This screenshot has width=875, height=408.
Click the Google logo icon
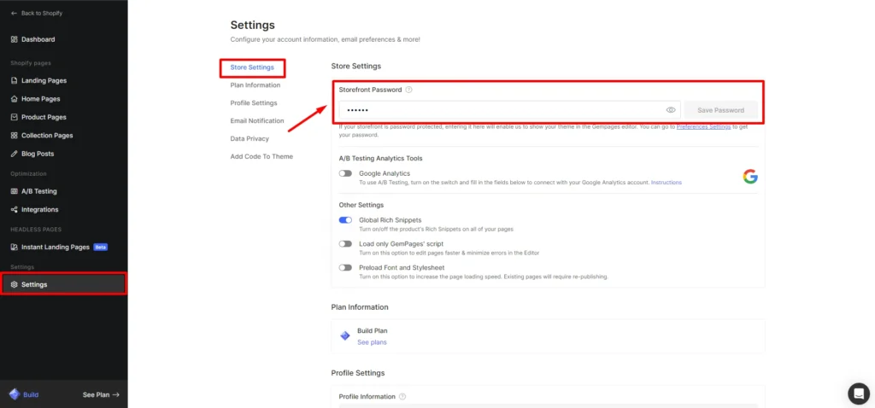[x=750, y=177]
